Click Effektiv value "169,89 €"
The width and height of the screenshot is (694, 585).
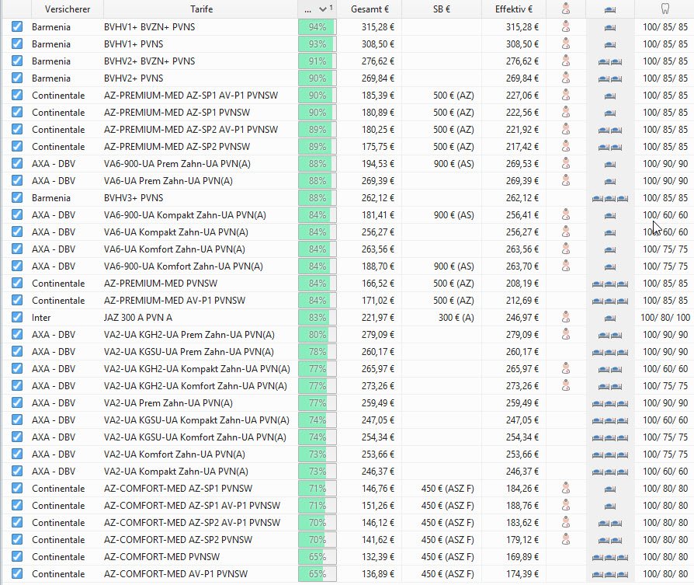(x=522, y=557)
